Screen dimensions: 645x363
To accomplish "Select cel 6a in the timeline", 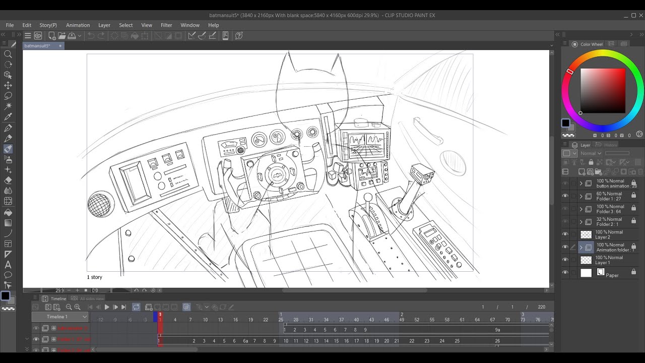I will [x=245, y=341].
